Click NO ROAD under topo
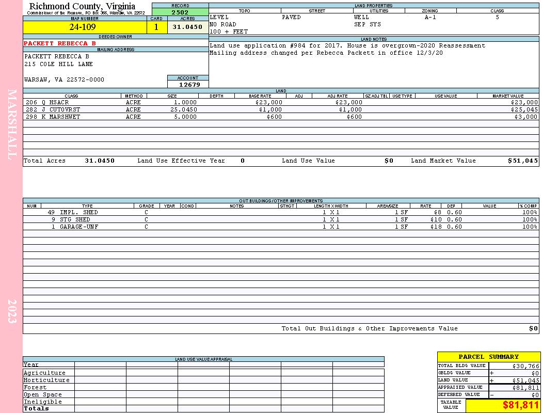 [x=223, y=25]
